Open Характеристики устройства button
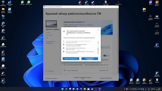Viewport: 162px width, 91px height. click(x=90, y=59)
